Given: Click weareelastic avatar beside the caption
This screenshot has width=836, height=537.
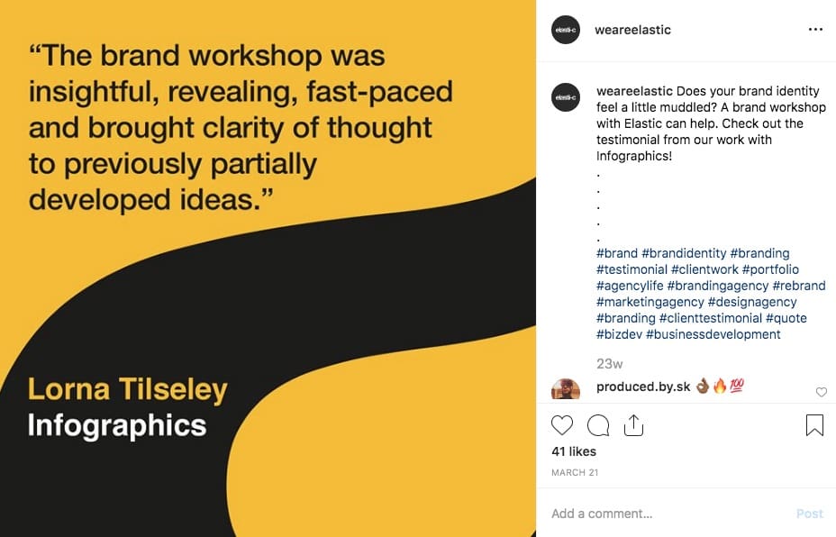Looking at the screenshot, I should (566, 97).
